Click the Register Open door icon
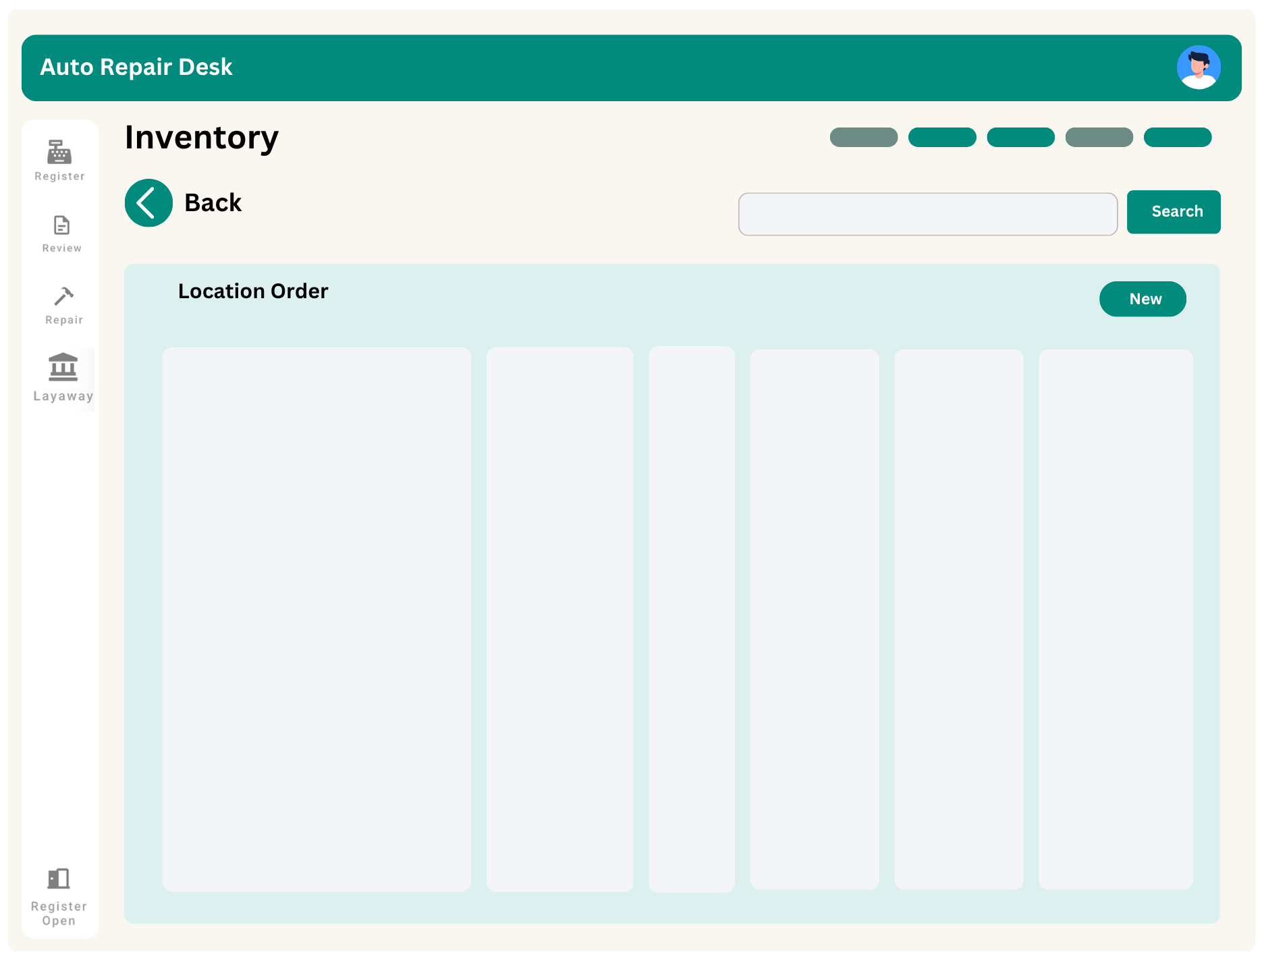Viewport: 1264px width, 958px height. tap(59, 879)
